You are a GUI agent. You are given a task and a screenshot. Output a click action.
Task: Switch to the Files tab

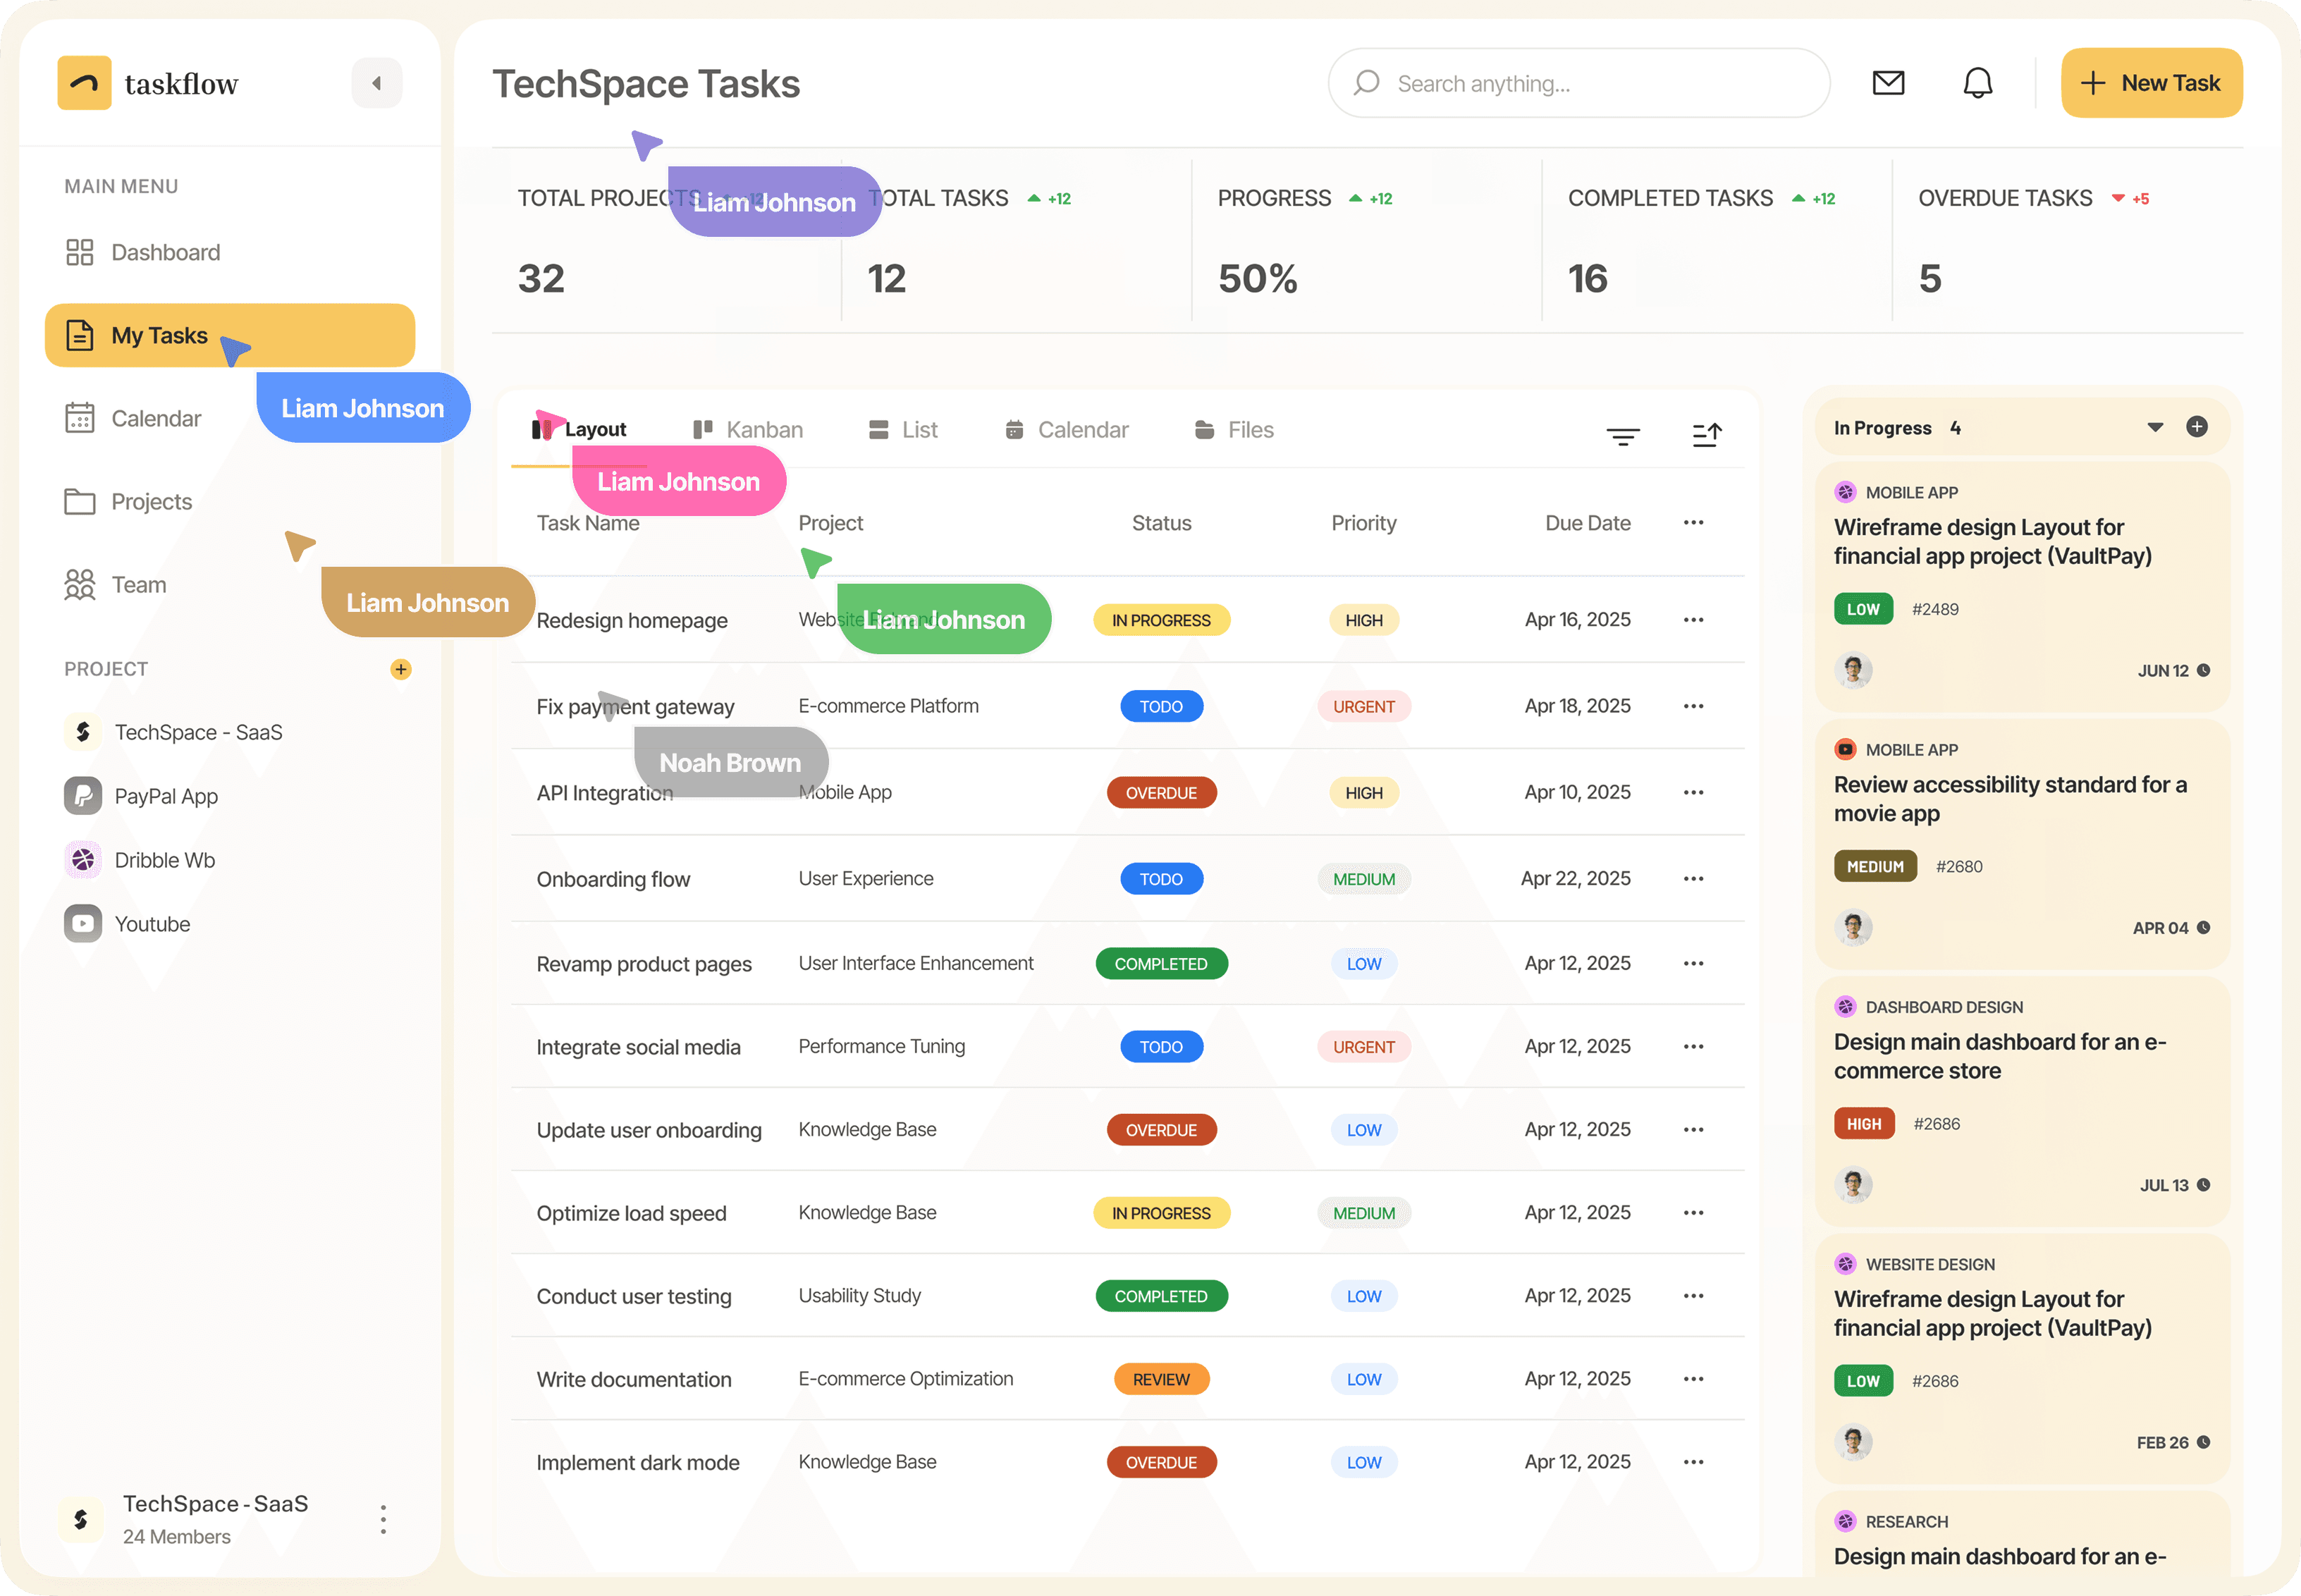coord(1234,430)
